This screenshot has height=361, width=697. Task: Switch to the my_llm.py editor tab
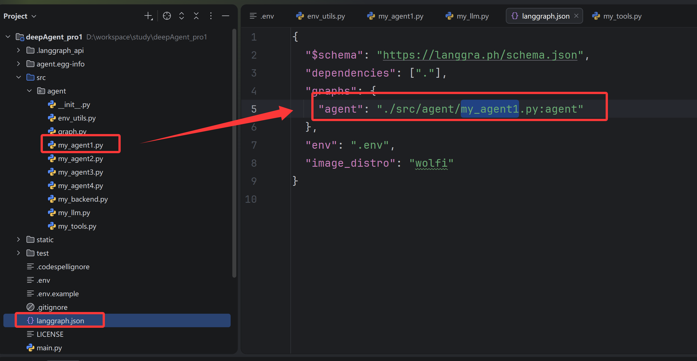467,16
